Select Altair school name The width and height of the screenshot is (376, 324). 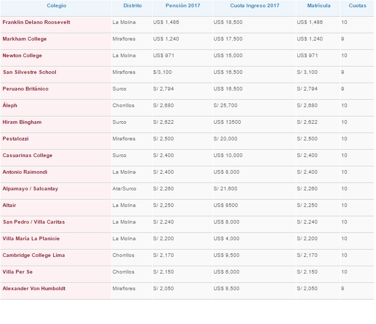(x=9, y=205)
